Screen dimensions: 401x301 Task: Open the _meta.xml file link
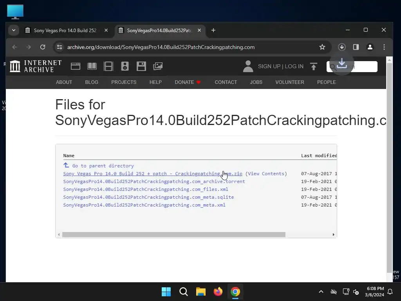[144, 205]
